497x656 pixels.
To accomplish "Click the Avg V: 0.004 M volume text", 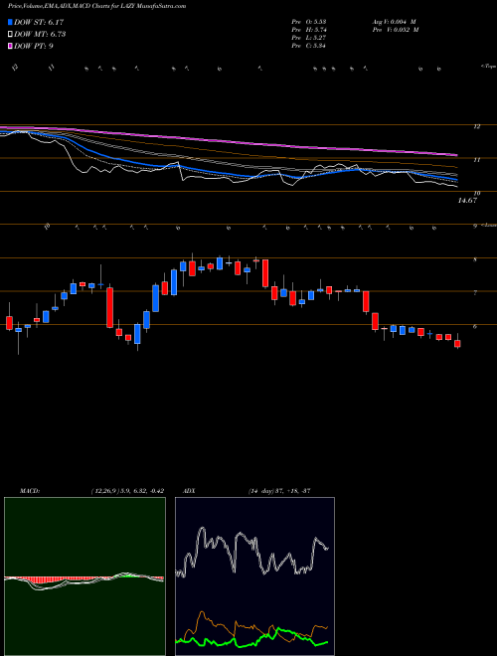I will tap(394, 22).
